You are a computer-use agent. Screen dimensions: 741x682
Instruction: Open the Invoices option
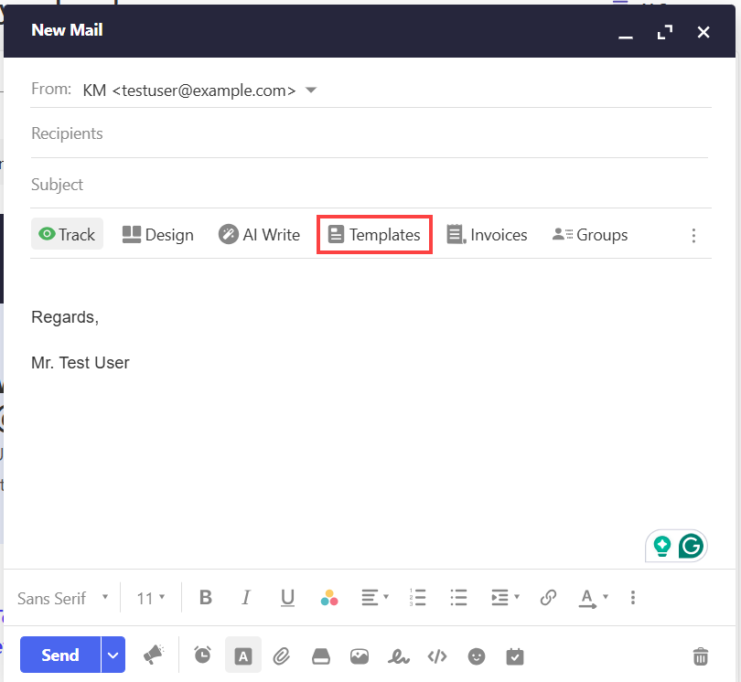pos(487,235)
